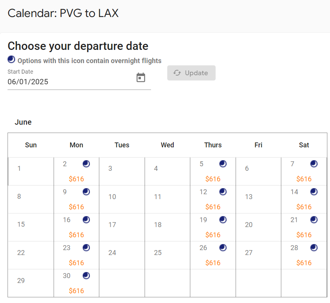Click the moon icon on June 7

click(314, 164)
